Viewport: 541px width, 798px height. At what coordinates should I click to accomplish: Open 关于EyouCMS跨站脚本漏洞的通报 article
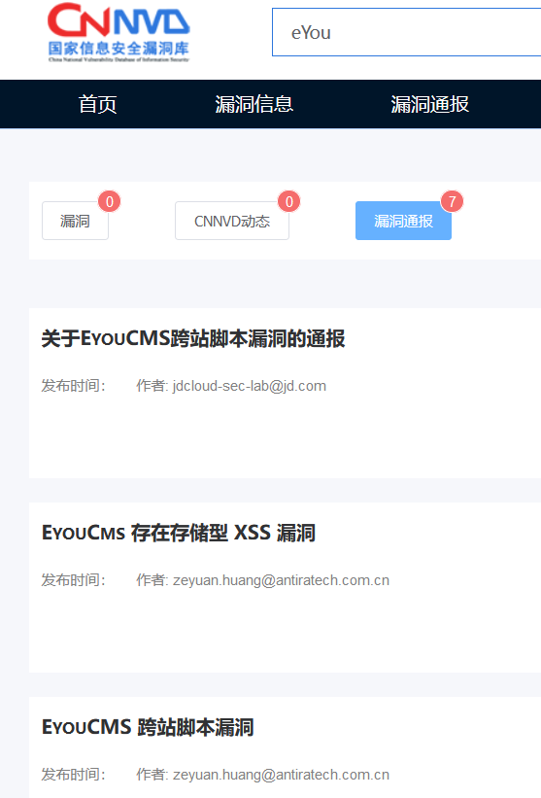click(x=193, y=338)
